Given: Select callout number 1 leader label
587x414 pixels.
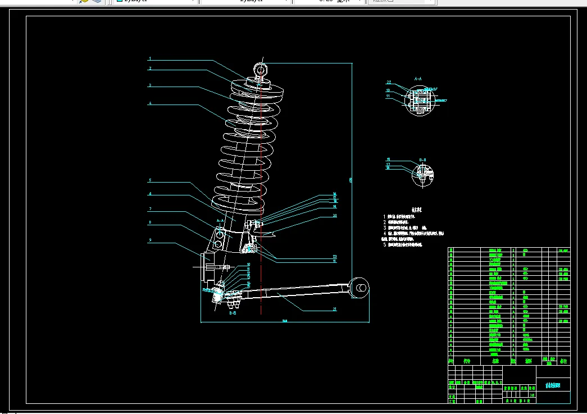Looking at the screenshot, I should tap(150, 59).
